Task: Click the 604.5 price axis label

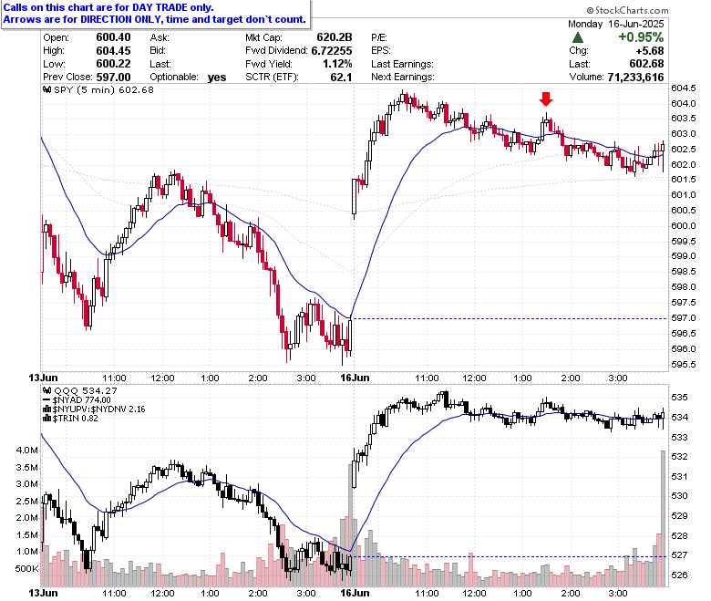Action: (x=684, y=88)
